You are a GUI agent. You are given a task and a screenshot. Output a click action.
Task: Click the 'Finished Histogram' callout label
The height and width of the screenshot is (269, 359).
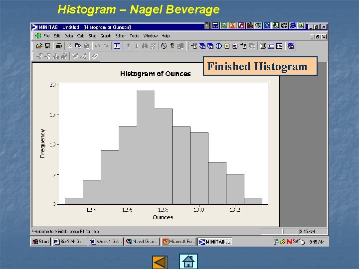click(x=260, y=66)
